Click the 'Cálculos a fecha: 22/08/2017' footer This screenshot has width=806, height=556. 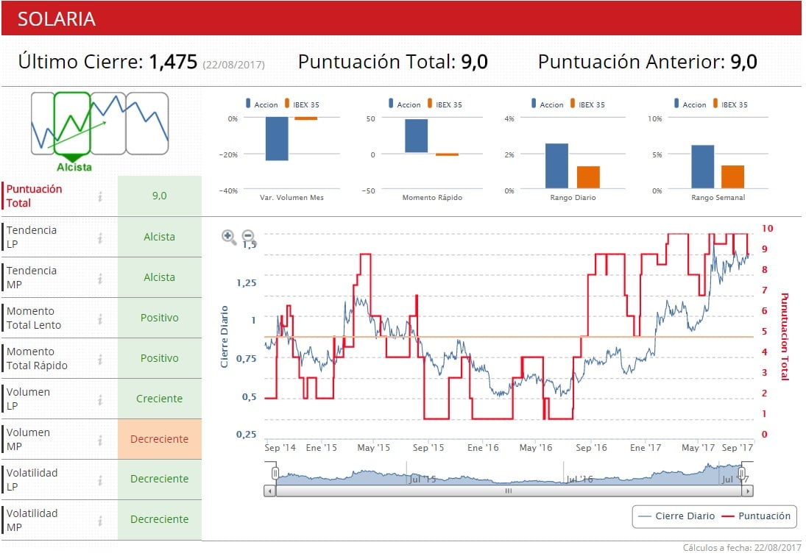(x=742, y=548)
